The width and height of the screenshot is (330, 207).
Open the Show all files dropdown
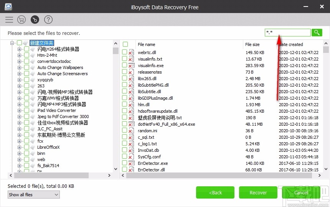tap(34, 195)
